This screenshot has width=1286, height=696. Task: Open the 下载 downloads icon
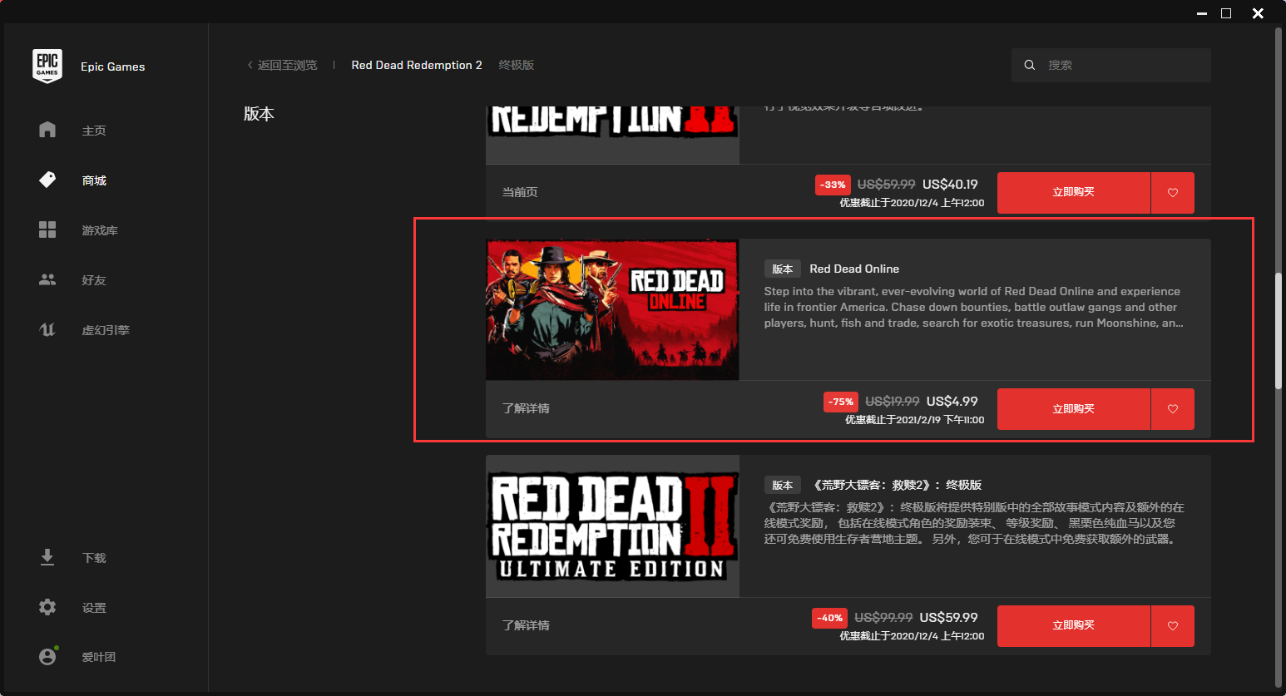[47, 557]
